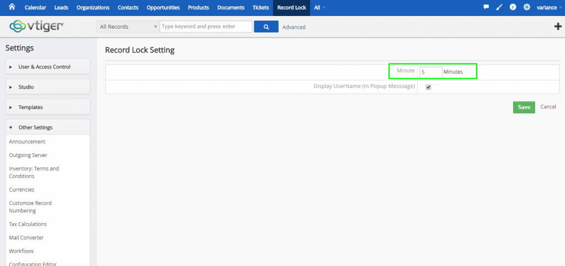The height and width of the screenshot is (266, 565).
Task: Open the All Records dropdown
Action: coord(128,26)
